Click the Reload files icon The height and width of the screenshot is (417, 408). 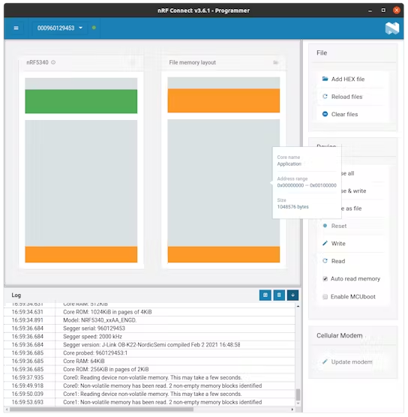(x=325, y=96)
